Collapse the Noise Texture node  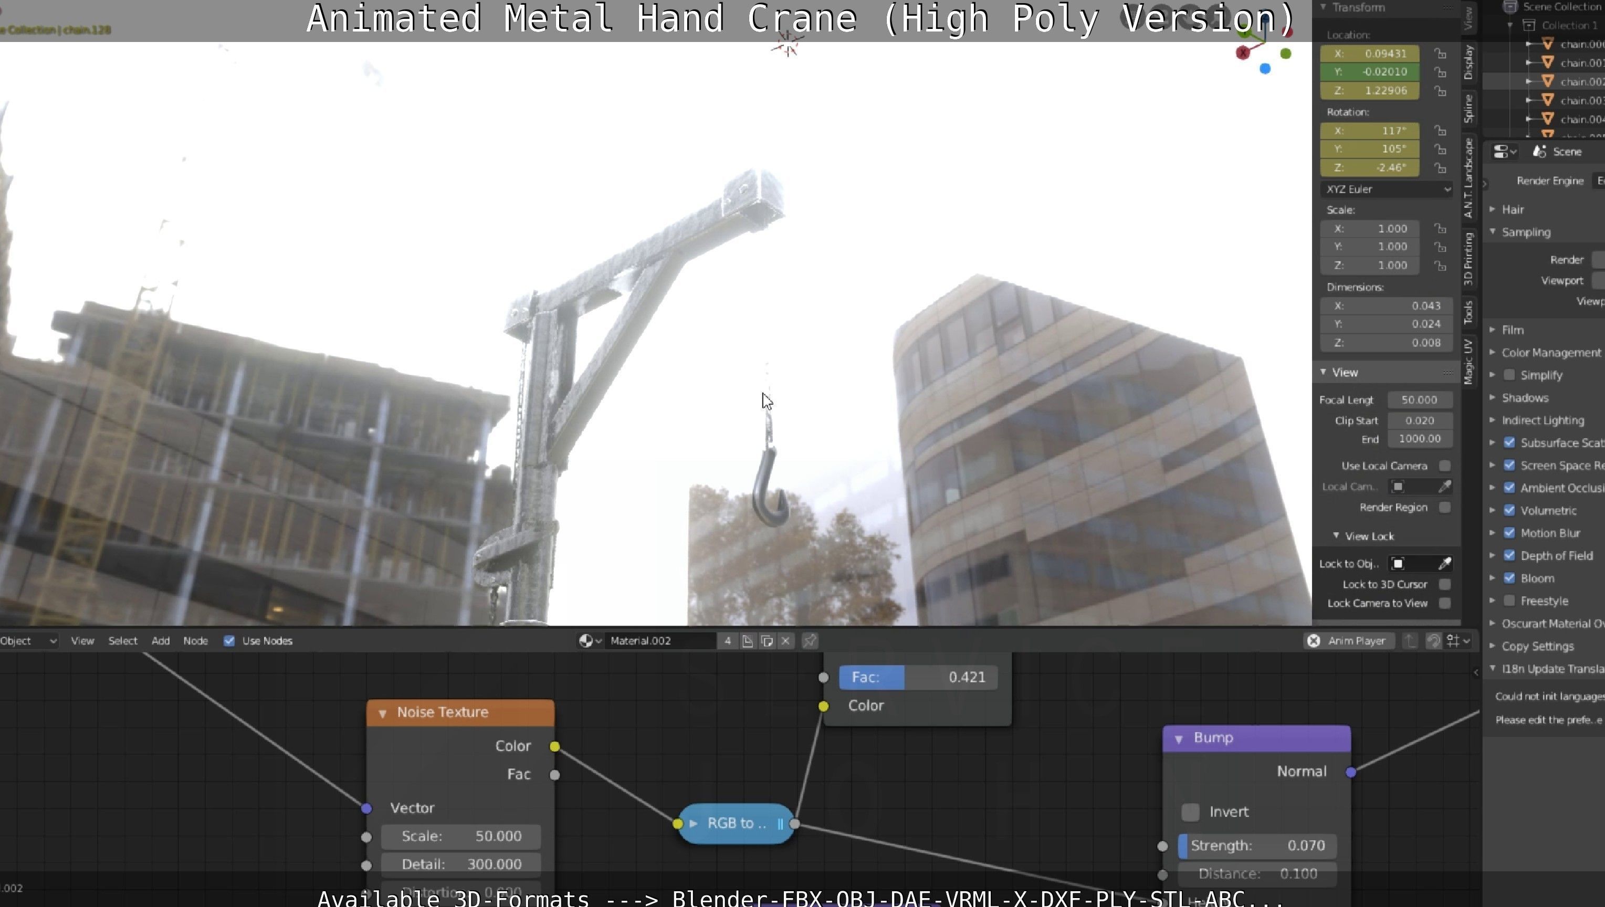click(383, 713)
